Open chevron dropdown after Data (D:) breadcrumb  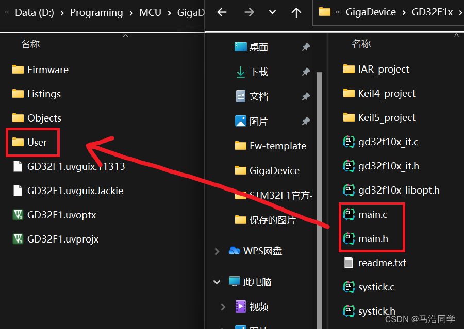(x=62, y=13)
